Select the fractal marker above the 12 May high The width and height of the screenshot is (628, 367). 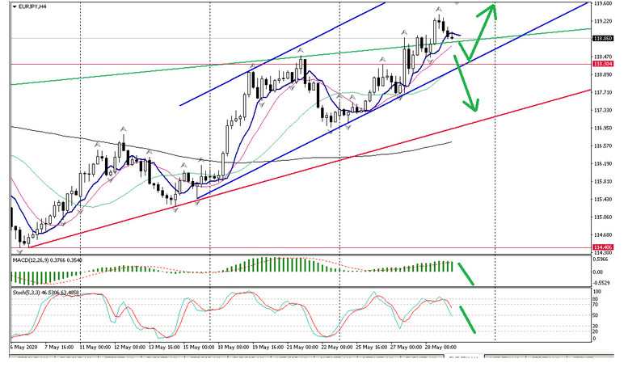coord(123,129)
